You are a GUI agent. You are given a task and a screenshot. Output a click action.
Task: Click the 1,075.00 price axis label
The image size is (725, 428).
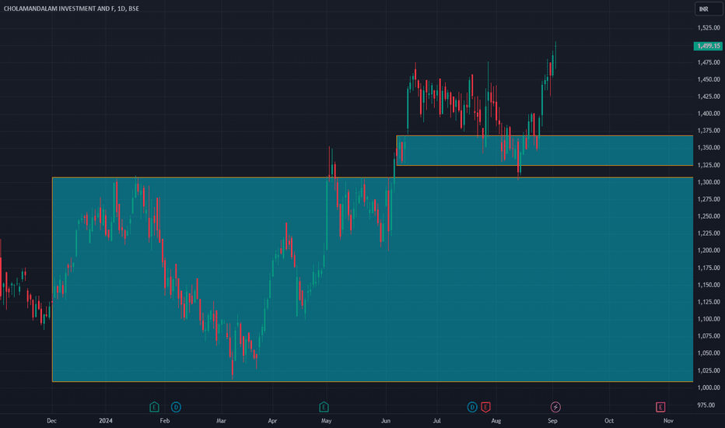point(709,336)
